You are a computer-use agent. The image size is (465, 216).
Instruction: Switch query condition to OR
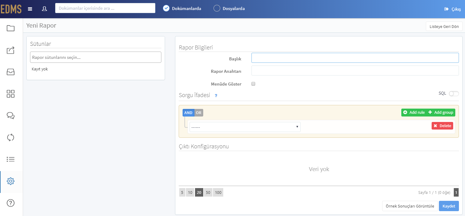click(199, 113)
